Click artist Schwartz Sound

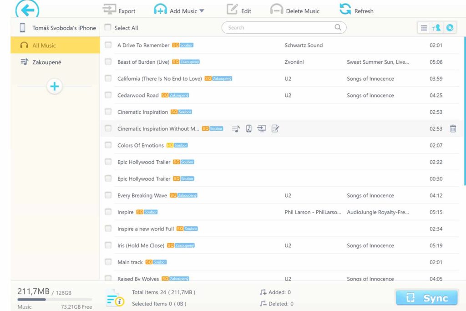(304, 45)
